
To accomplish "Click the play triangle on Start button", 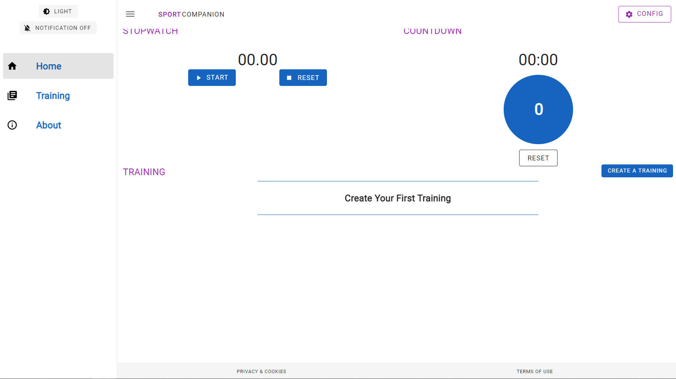I will (199, 78).
